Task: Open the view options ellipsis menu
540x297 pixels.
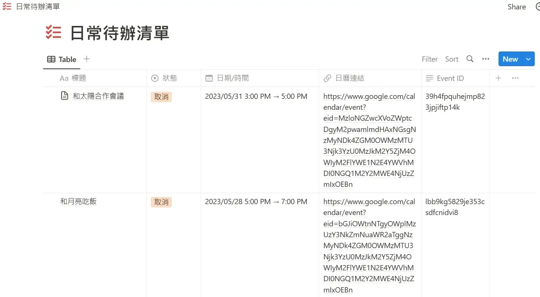Action: 486,59
